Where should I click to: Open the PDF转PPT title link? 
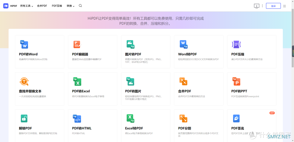tap(239, 91)
